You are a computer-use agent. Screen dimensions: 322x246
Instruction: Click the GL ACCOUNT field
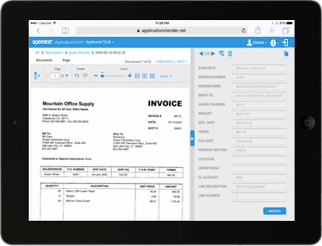click(x=259, y=178)
